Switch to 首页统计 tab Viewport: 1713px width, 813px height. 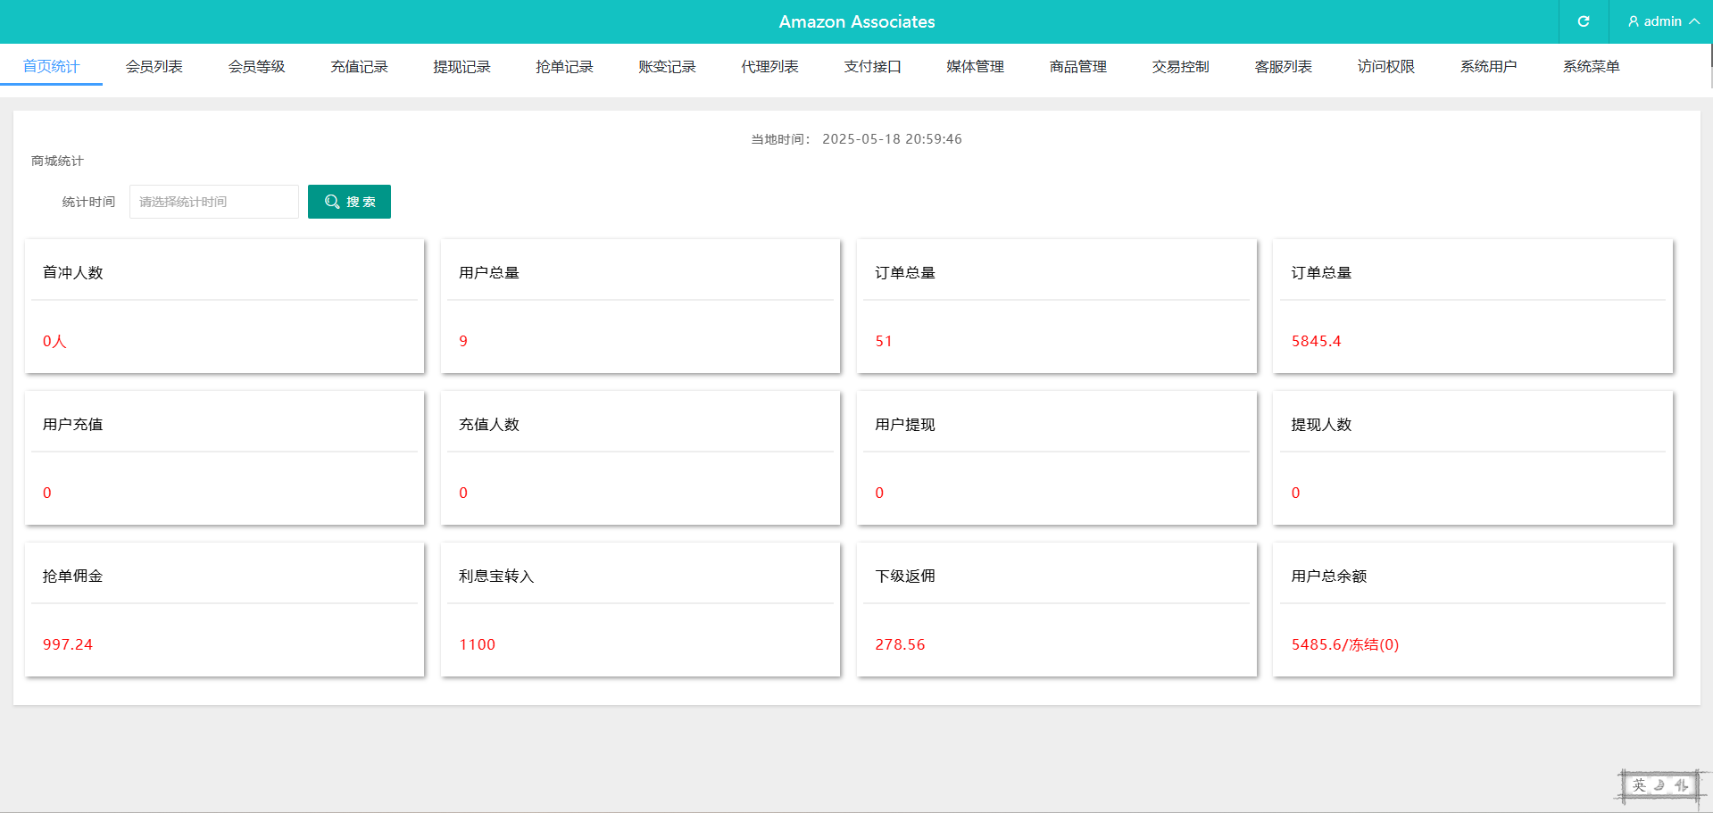coord(51,67)
